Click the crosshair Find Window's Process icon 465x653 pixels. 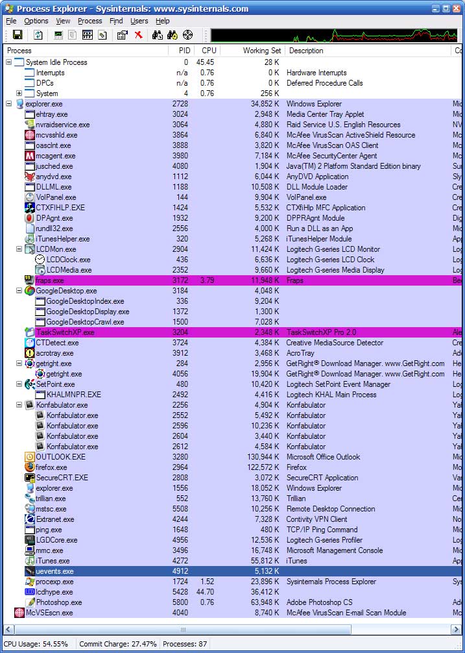coord(188,34)
